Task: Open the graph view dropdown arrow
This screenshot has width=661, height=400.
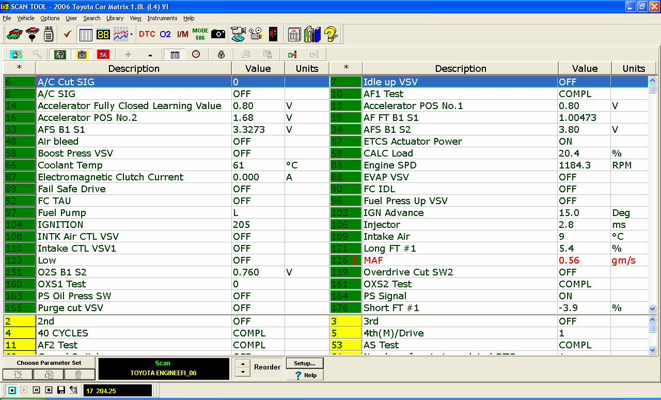Action: tap(132, 35)
